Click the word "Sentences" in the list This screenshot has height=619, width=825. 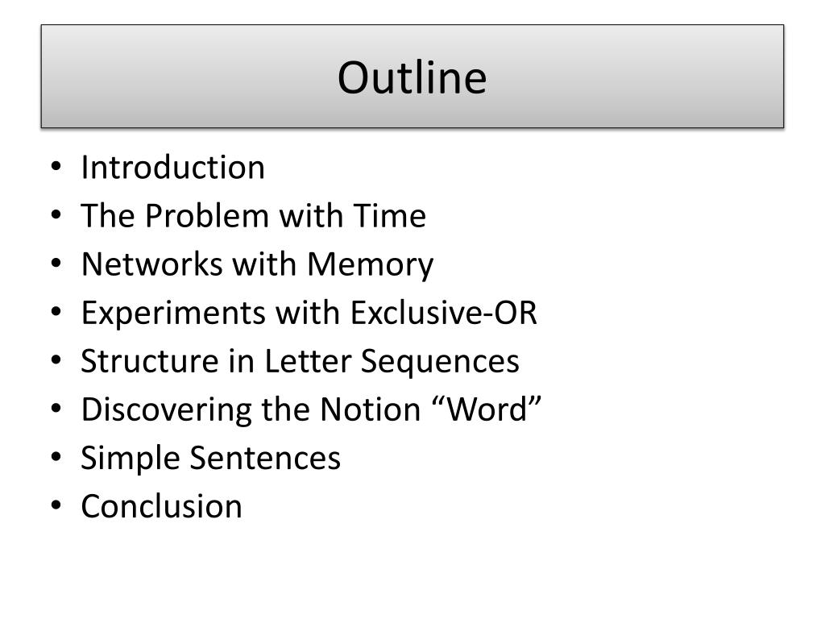[264, 458]
